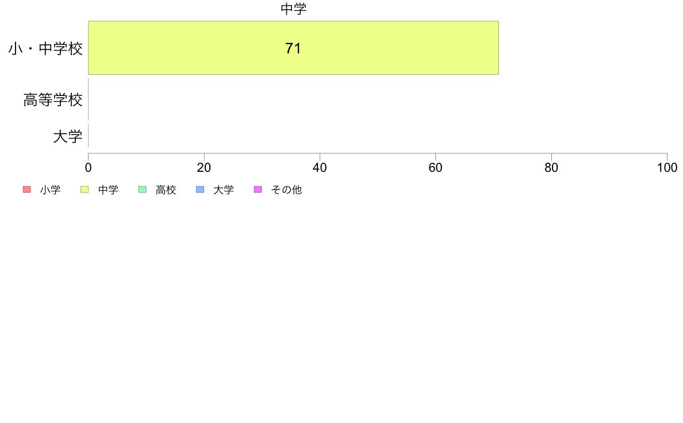This screenshot has width=683, height=423.
Task: Select the 小・中学校 category label
Action: [x=45, y=48]
